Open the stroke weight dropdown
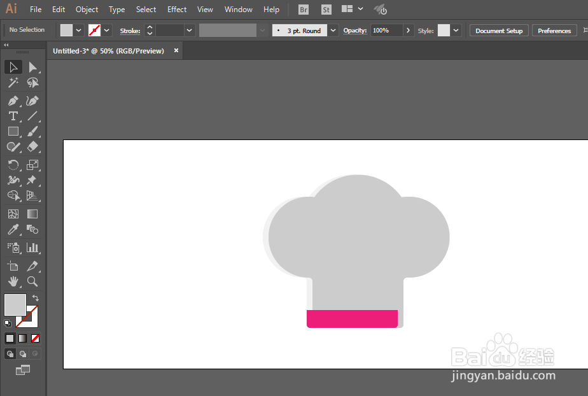The height and width of the screenshot is (396, 588). pyautogui.click(x=190, y=31)
